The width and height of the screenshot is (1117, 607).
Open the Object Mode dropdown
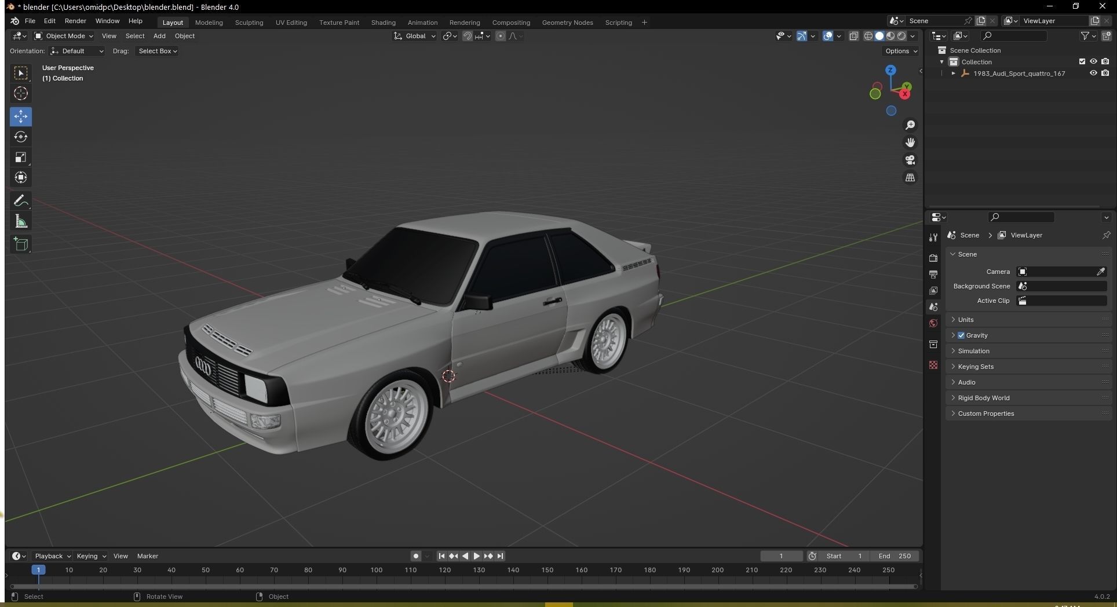(x=64, y=36)
